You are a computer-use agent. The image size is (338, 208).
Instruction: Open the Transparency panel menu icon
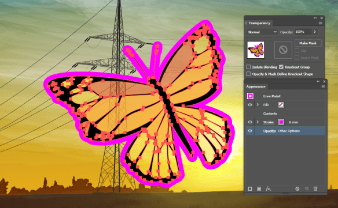click(321, 23)
